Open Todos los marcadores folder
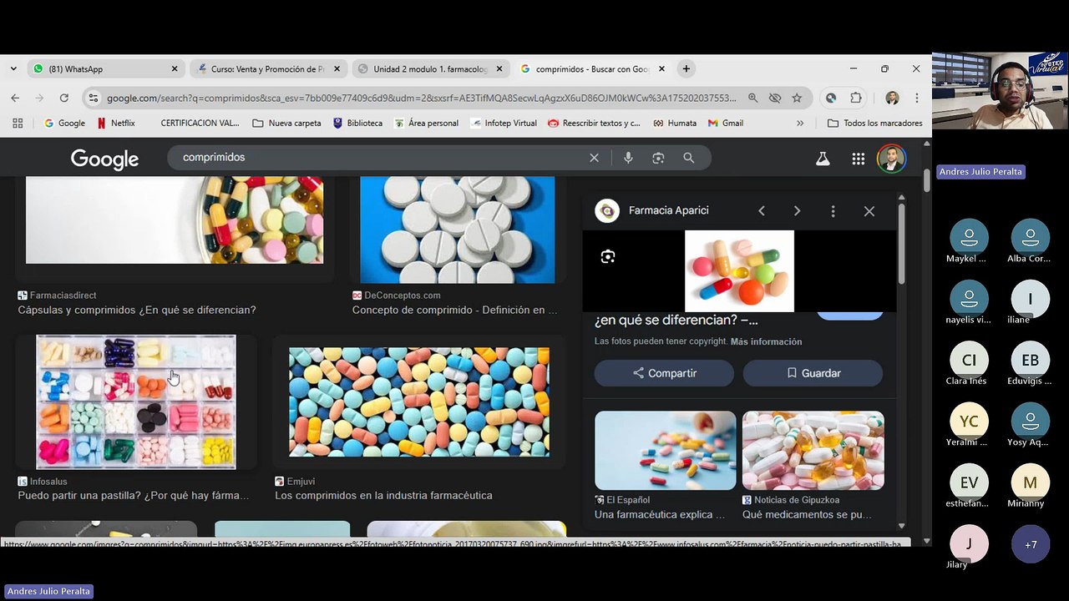Viewport: 1069px width, 601px height. coord(875,123)
